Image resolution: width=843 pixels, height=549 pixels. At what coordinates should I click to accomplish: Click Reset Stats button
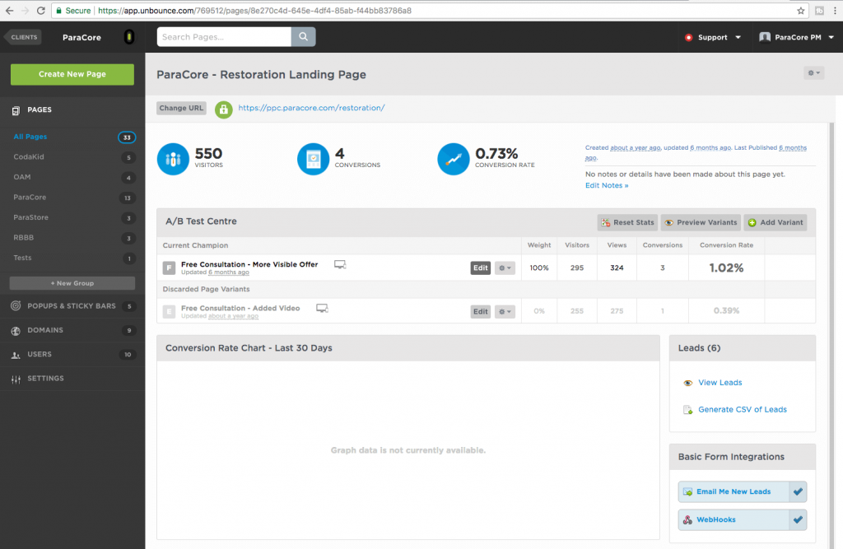(627, 222)
